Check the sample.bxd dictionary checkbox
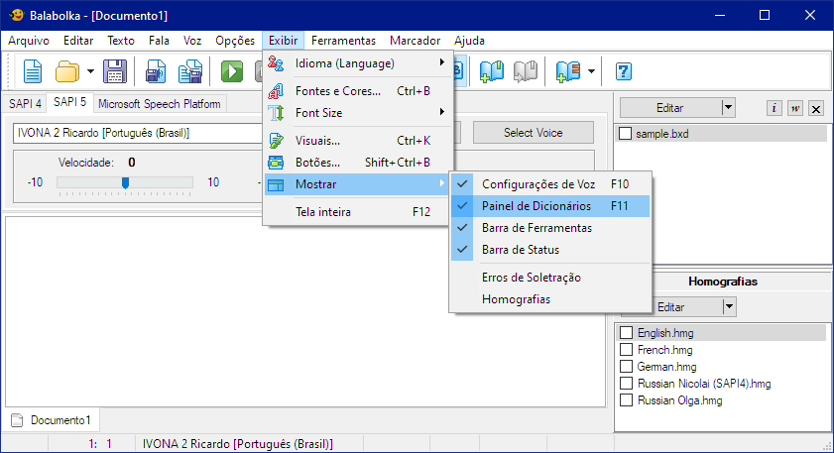 click(x=625, y=133)
